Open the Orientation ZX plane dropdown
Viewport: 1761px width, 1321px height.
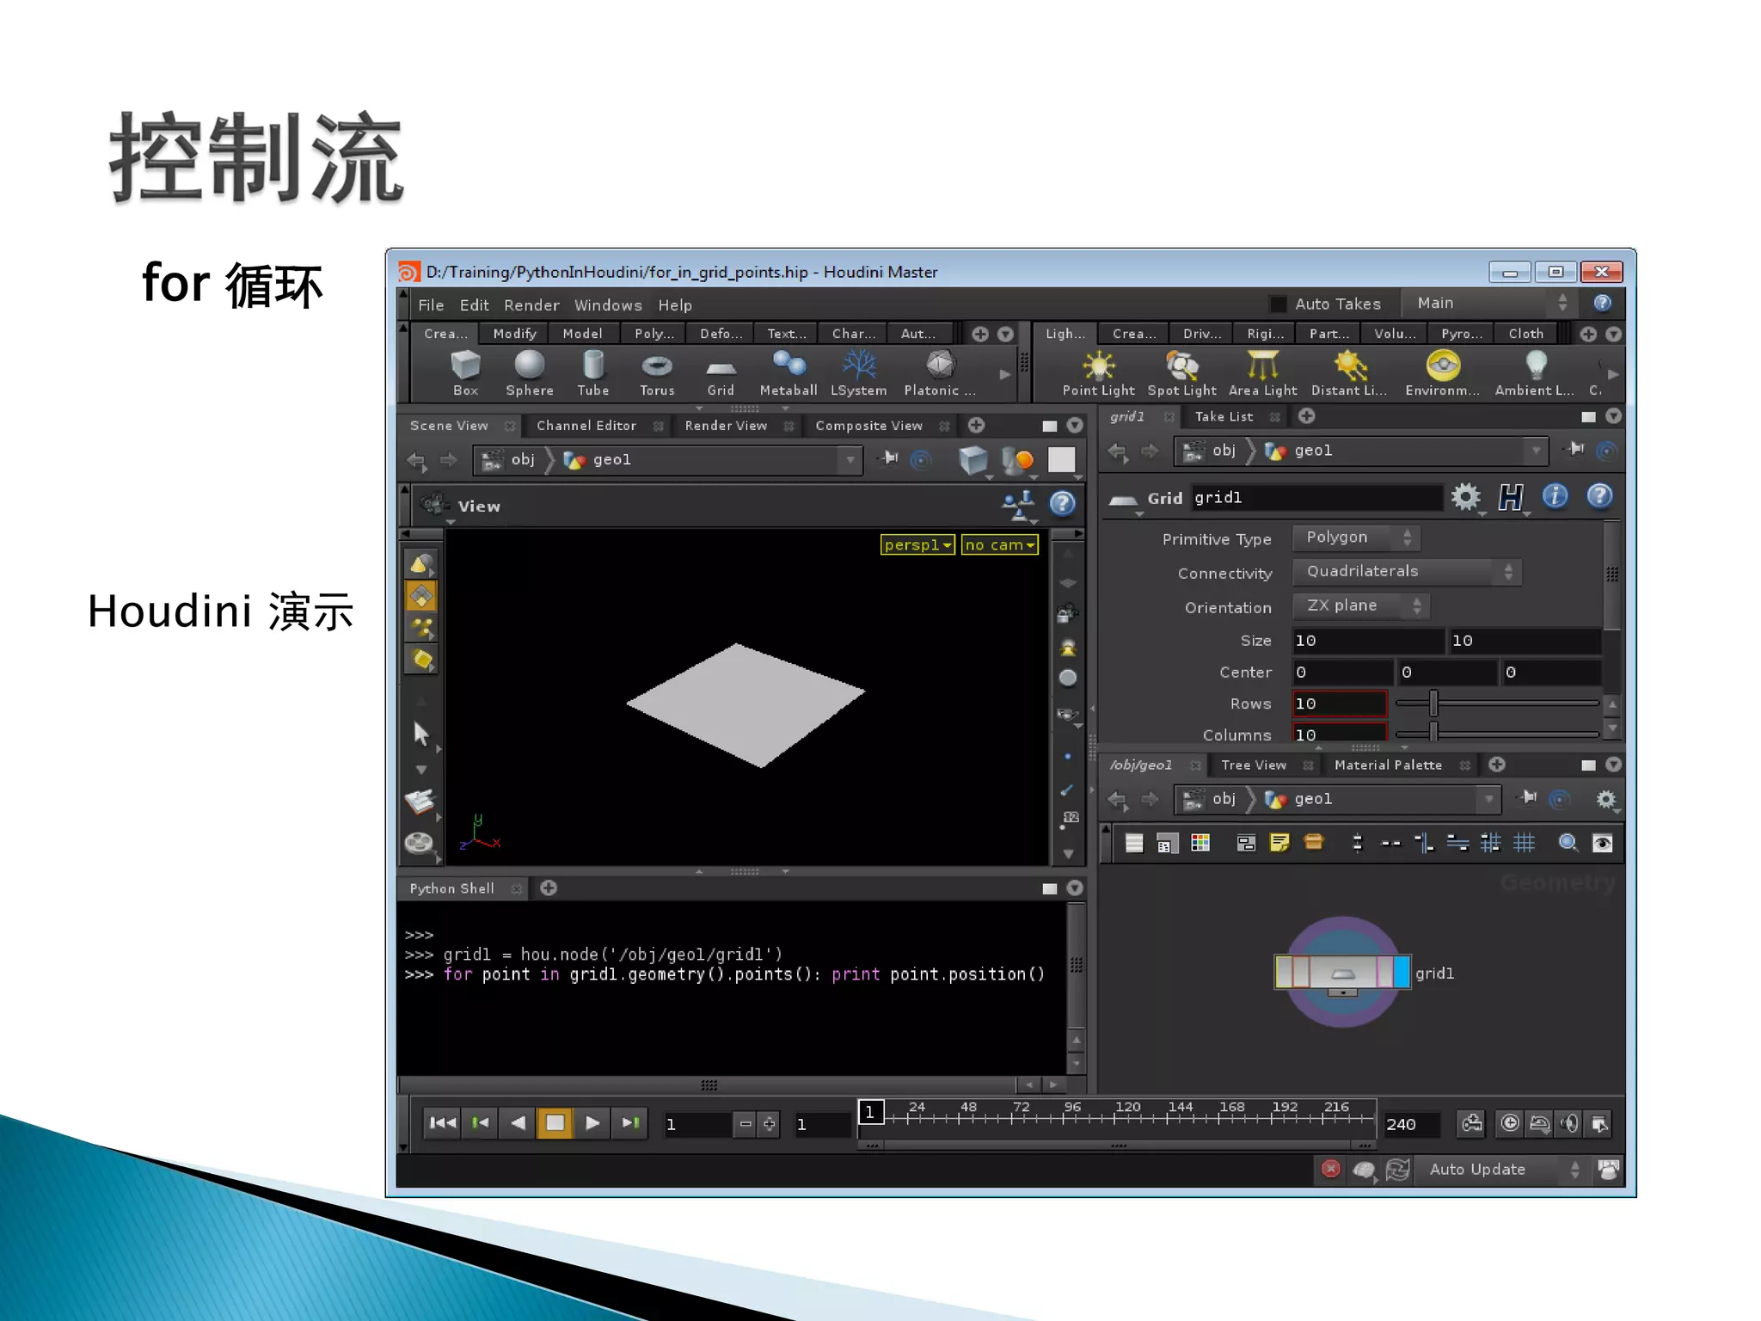pyautogui.click(x=1361, y=605)
